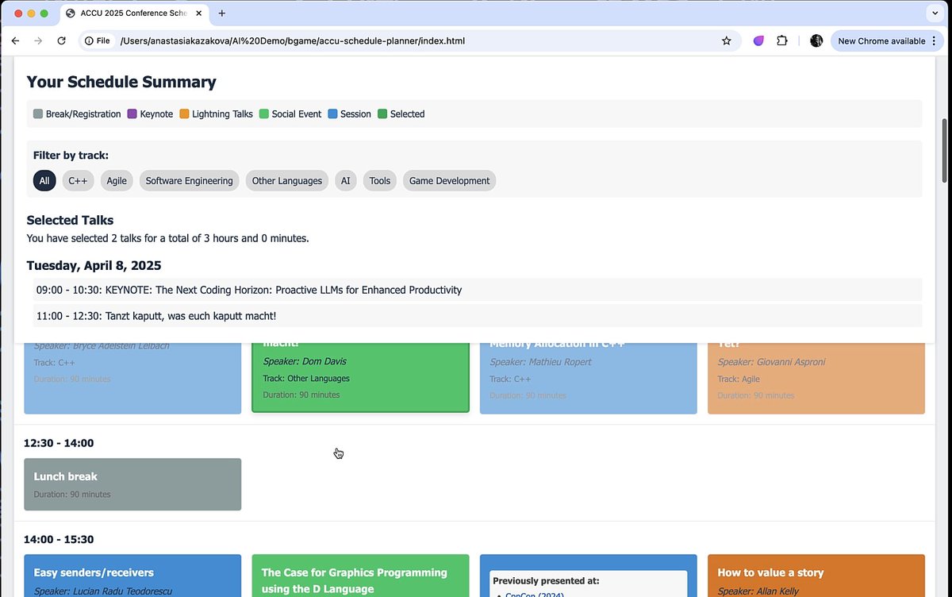Filter by the Software Engineering track
The width and height of the screenshot is (952, 597).
[190, 181]
